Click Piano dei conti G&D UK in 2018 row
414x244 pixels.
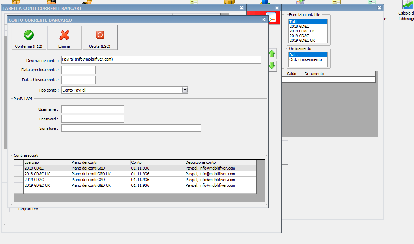100,174
